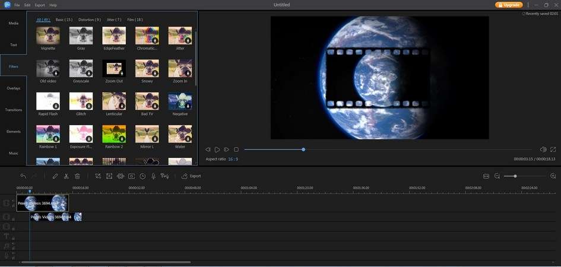This screenshot has width=561, height=267.
Task: Open the Transitions sidebar tab
Action: [13, 110]
